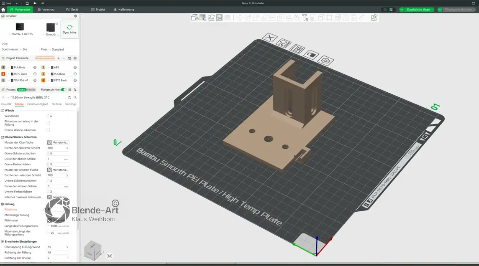Check Dünne Wände erkennen option
Viewport: 479px width, 266px height.
point(48,130)
